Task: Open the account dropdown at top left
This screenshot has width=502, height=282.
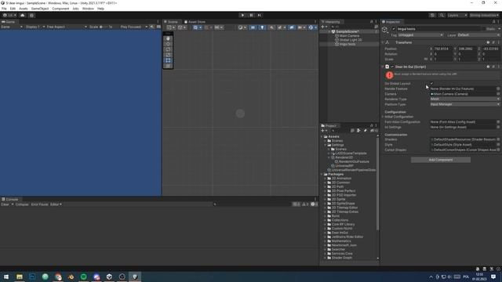Action: 9,15
